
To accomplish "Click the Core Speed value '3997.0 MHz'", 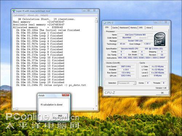I will tap(126, 66).
